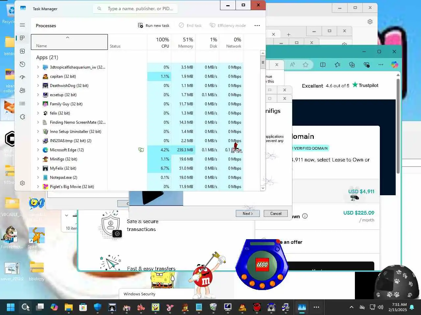Image resolution: width=421 pixels, height=315 pixels.
Task: Add page to favorites with Edge star icon
Action: 306,65
